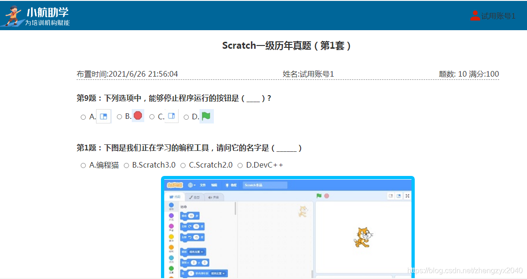
Task: Select the yellow 事件 Events category circle
Action: tap(171, 237)
